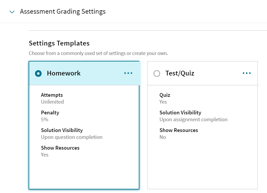Click the ellipsis icon on the Homework card
Screen dimensions: 267x193
(128, 73)
